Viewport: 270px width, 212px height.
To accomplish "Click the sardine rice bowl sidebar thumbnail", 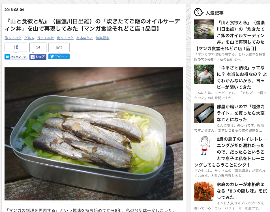I will pos(204,29).
